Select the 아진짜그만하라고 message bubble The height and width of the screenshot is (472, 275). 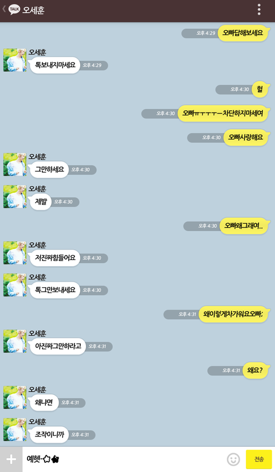(x=57, y=346)
